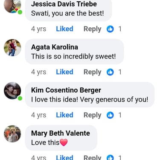The height and width of the screenshot is (160, 160).
Task: Open Kim Cosentino Berger's profile picture
Action: coord(12,90)
